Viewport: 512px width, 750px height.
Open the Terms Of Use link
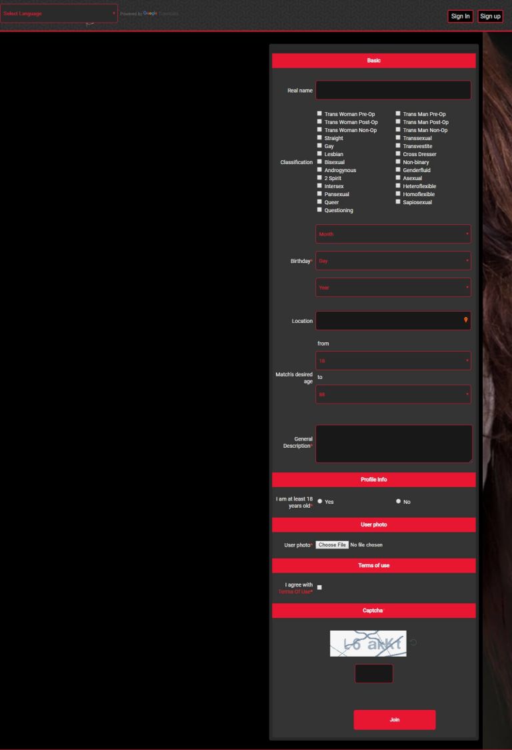[x=295, y=592]
